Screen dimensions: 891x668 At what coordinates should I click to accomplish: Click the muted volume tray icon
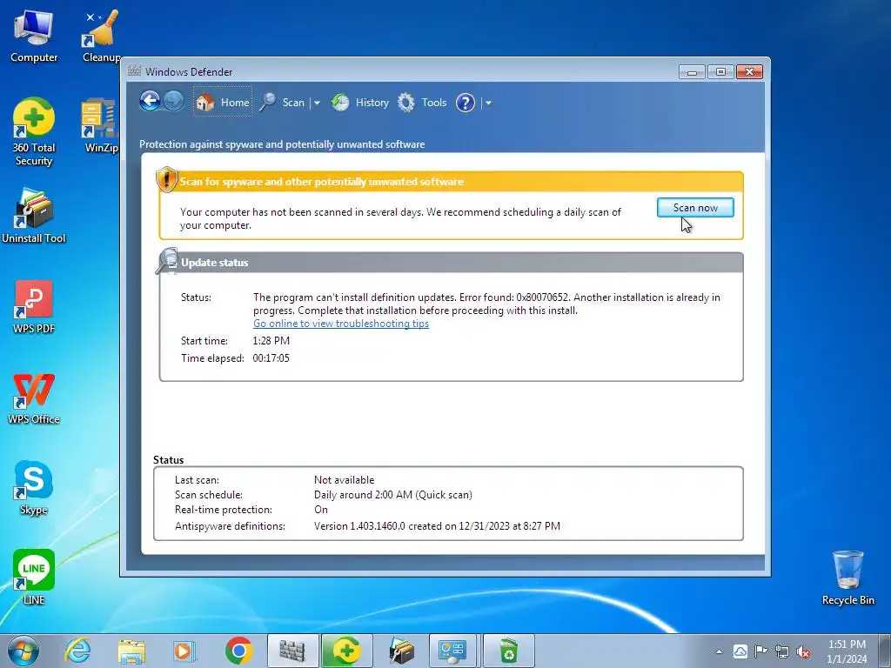click(803, 651)
